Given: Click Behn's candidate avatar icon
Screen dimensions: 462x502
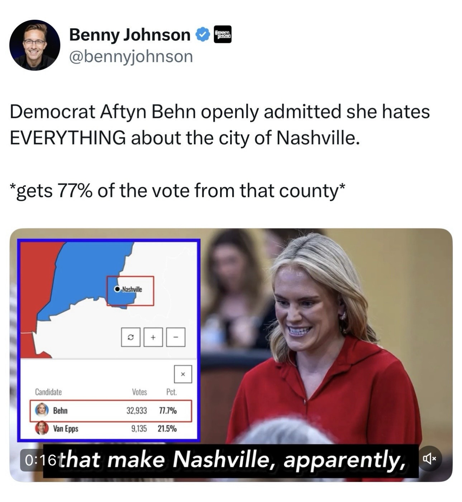Looking at the screenshot, I should click(x=42, y=410).
